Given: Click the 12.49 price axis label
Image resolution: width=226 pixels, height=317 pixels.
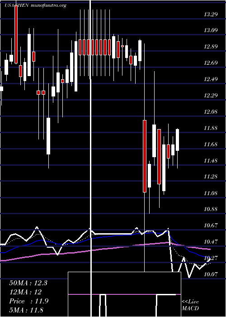Looking at the screenshot, I should (x=211, y=79).
